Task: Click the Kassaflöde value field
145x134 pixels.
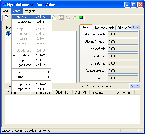Action: point(123,49)
